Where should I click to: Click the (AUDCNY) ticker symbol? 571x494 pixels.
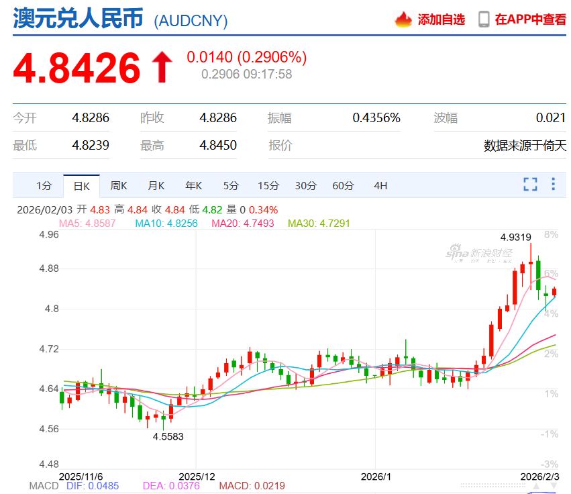click(x=191, y=21)
